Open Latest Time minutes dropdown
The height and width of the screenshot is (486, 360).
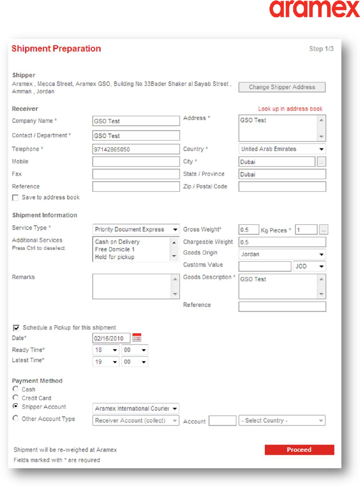pyautogui.click(x=135, y=362)
